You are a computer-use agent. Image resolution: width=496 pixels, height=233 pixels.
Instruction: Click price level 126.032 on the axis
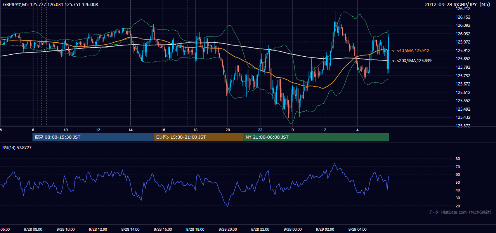[x=463, y=34]
